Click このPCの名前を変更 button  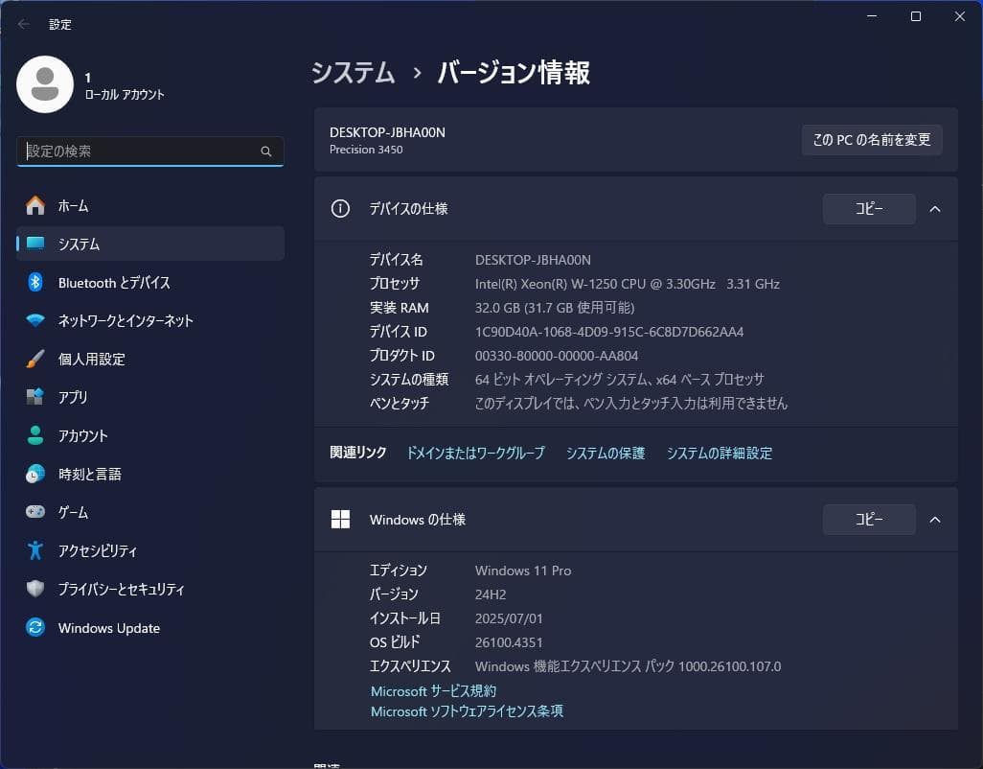tap(871, 139)
